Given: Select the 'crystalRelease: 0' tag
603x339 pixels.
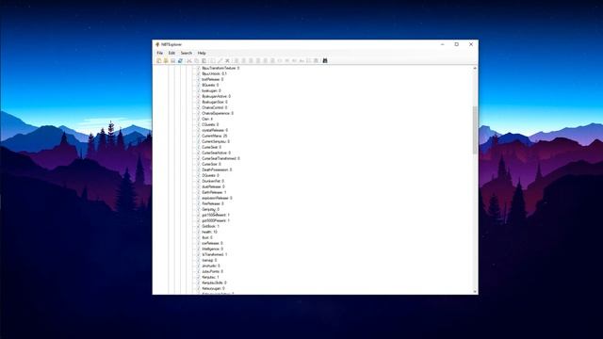Looking at the screenshot, I should (215, 130).
